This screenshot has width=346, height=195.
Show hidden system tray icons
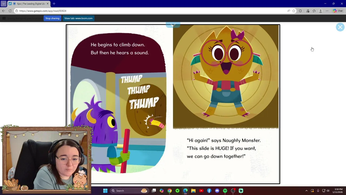point(307,191)
